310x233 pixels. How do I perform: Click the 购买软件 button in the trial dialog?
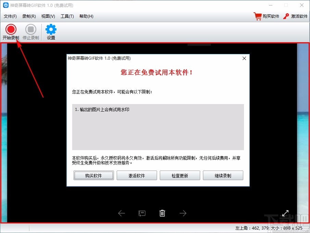(x=93, y=175)
